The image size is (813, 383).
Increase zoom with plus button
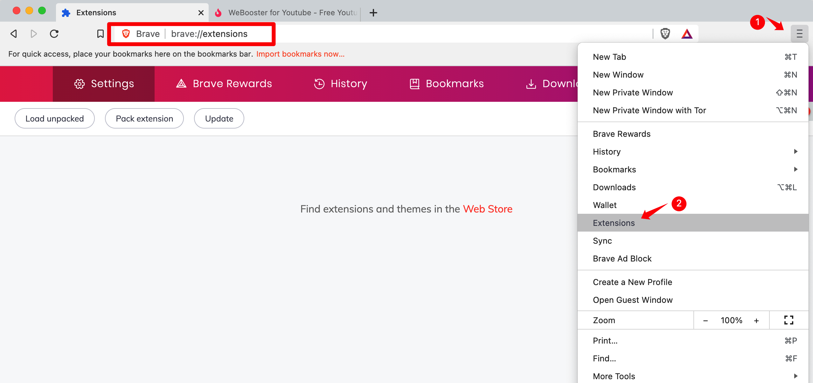pyautogui.click(x=756, y=321)
